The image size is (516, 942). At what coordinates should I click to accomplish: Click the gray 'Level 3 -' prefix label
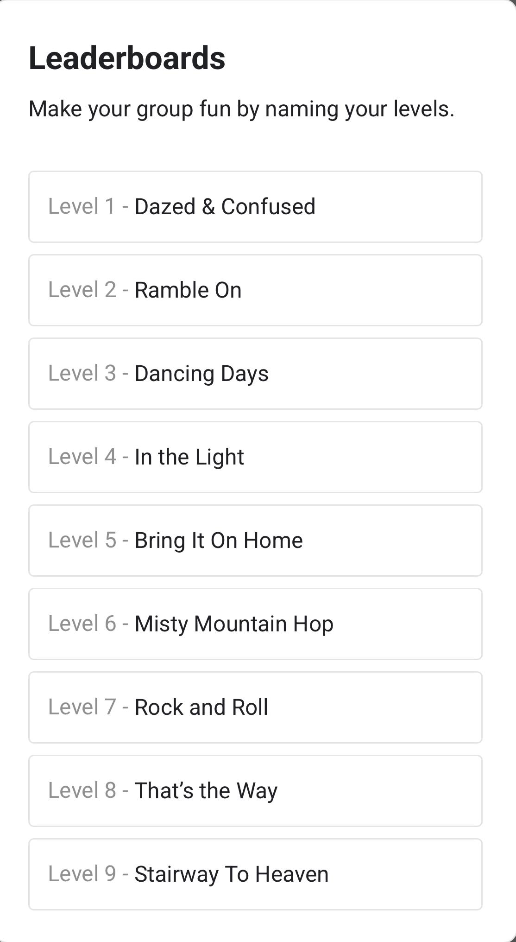coord(88,373)
